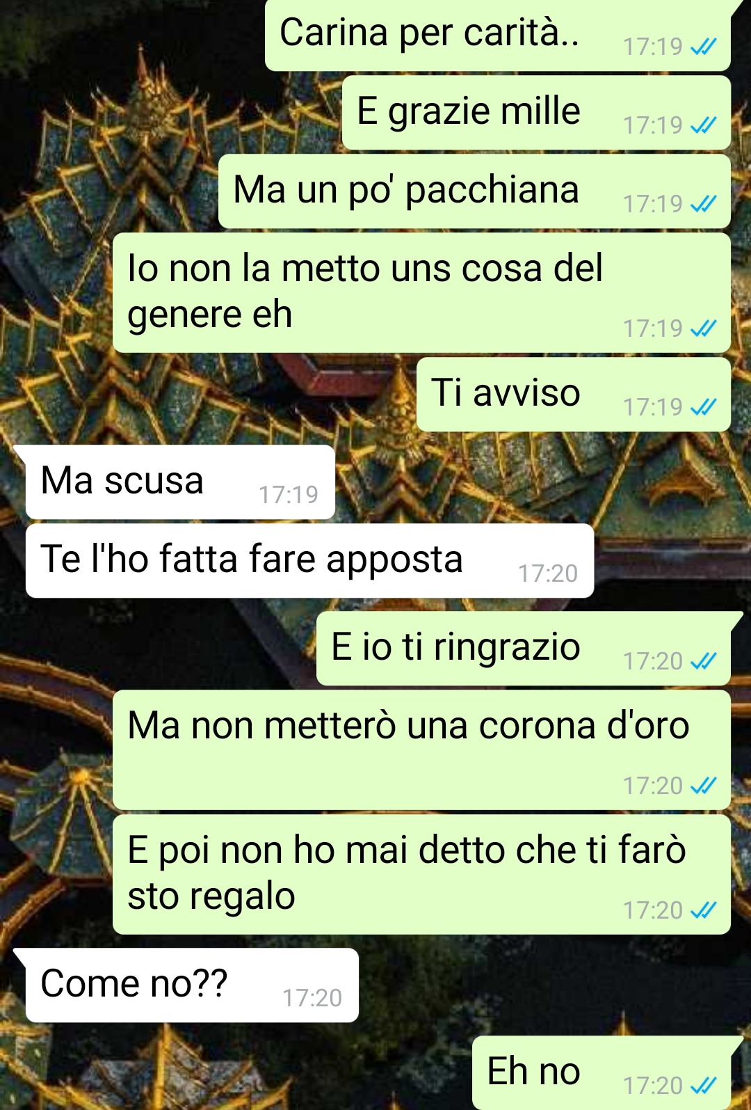The height and width of the screenshot is (1110, 751).
Task: Tap the received 'Come no??' message
Action: point(192,985)
